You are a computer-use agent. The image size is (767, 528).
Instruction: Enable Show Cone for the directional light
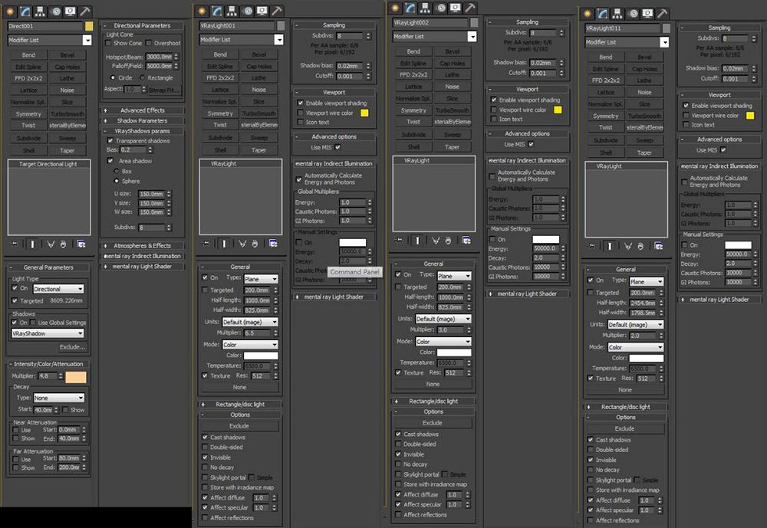(109, 43)
